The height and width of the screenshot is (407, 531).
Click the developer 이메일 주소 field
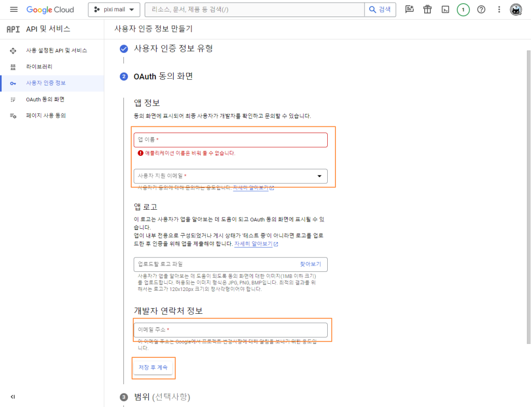click(230, 330)
